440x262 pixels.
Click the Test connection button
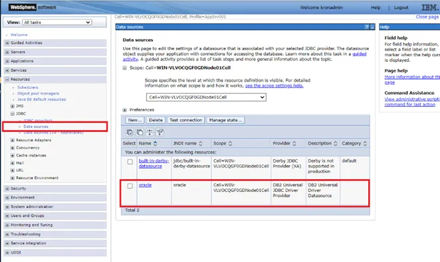point(185,120)
